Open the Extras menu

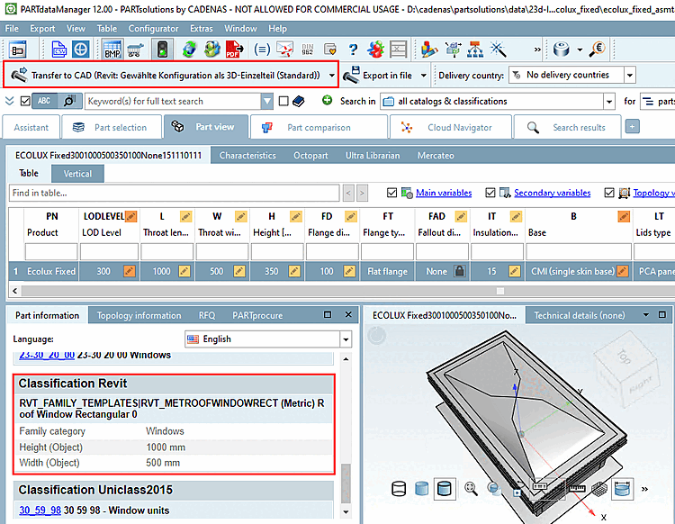pos(201,29)
